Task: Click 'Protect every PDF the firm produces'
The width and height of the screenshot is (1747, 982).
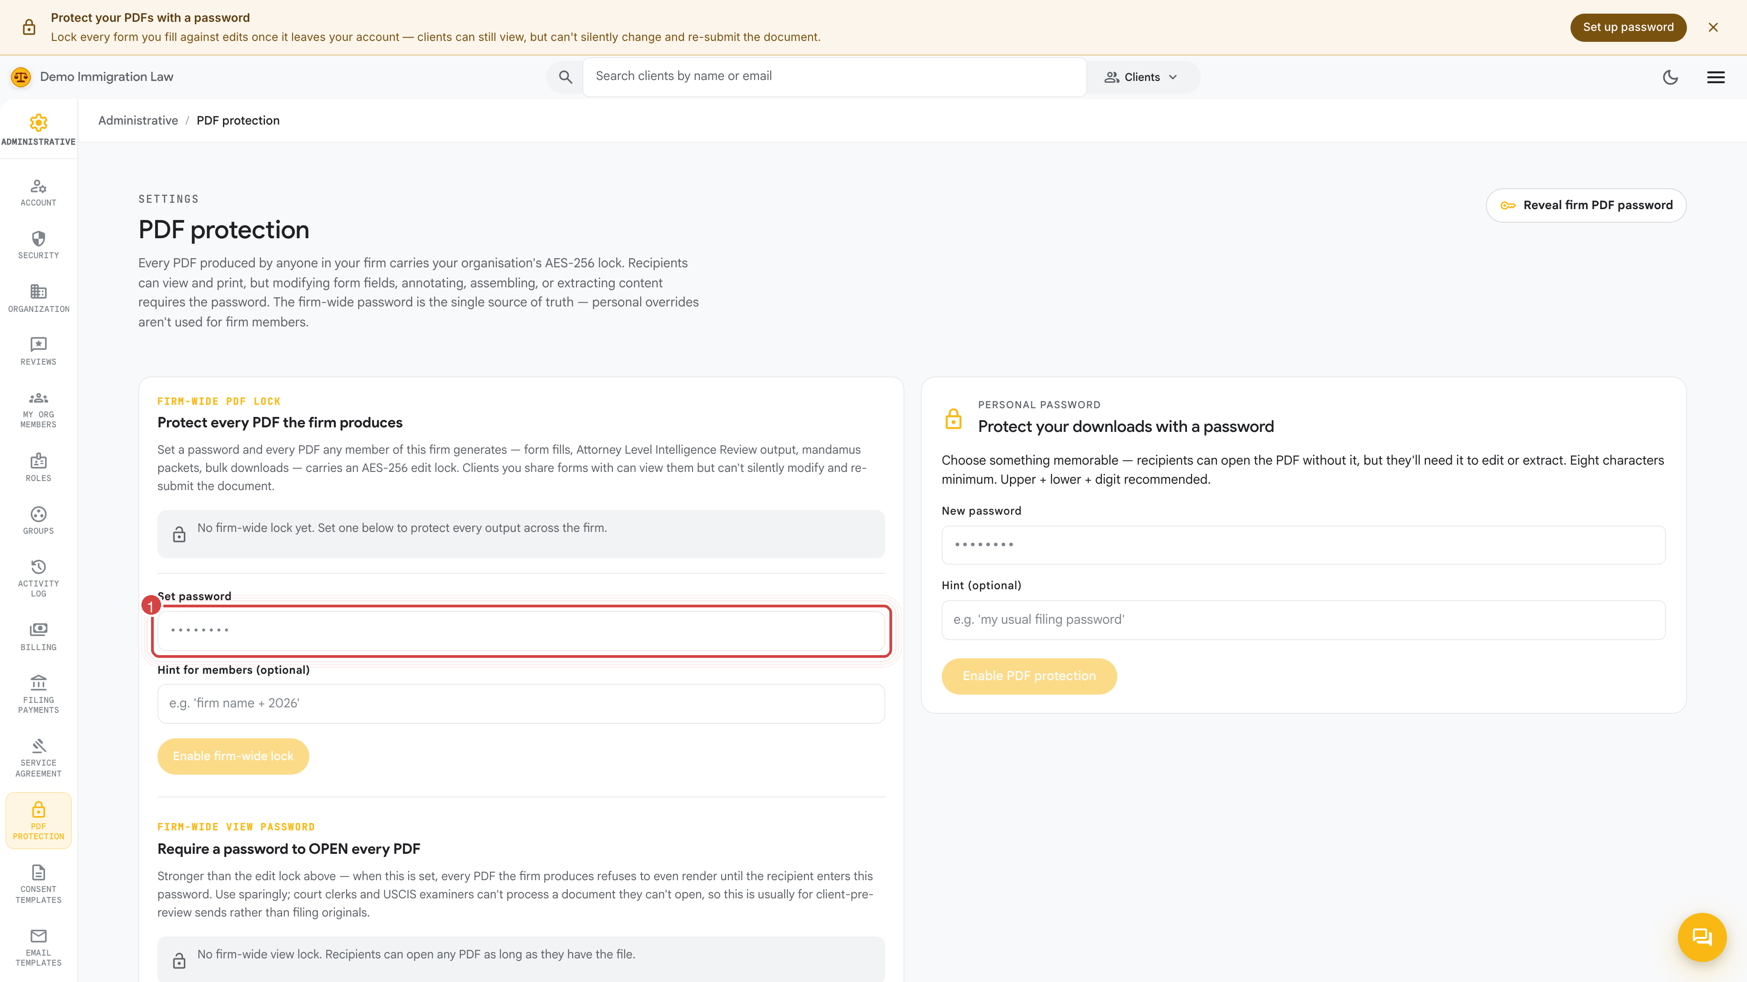Action: (x=280, y=423)
